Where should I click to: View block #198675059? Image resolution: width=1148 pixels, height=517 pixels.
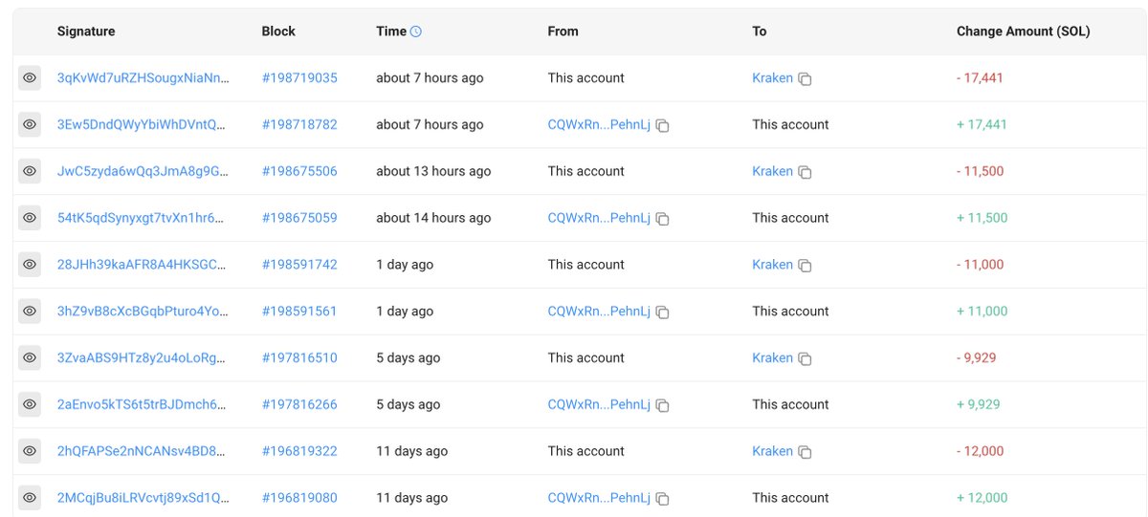pyautogui.click(x=299, y=218)
